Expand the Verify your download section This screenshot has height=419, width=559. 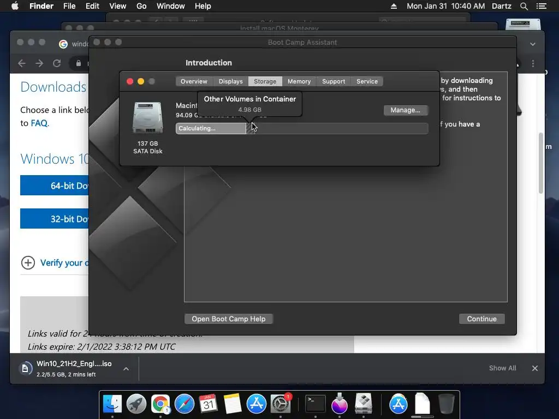[28, 262]
